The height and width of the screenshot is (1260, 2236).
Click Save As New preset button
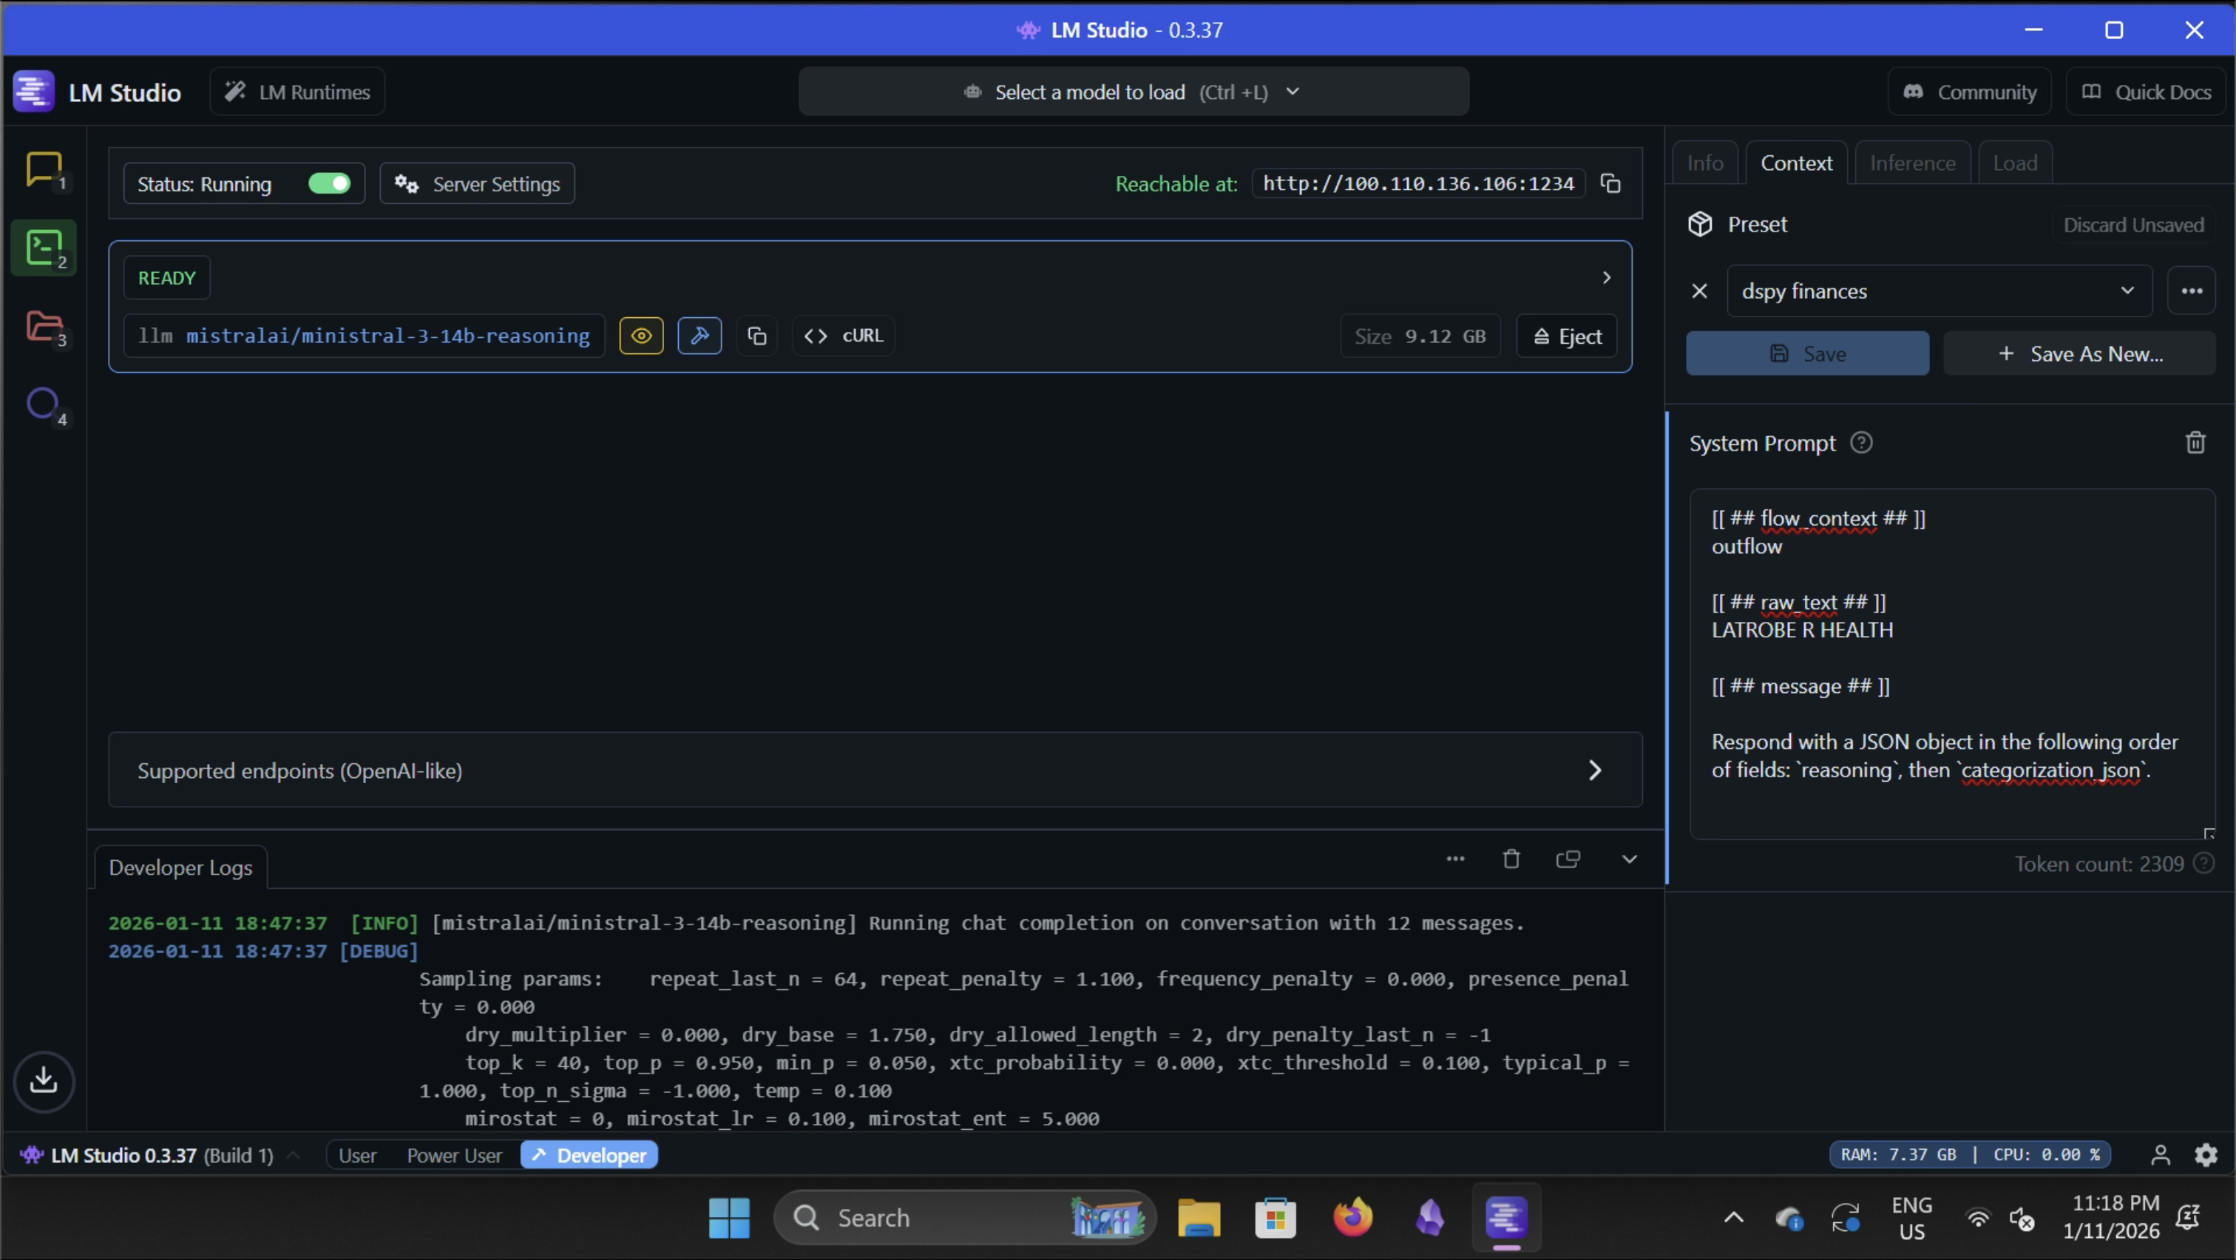point(2080,354)
